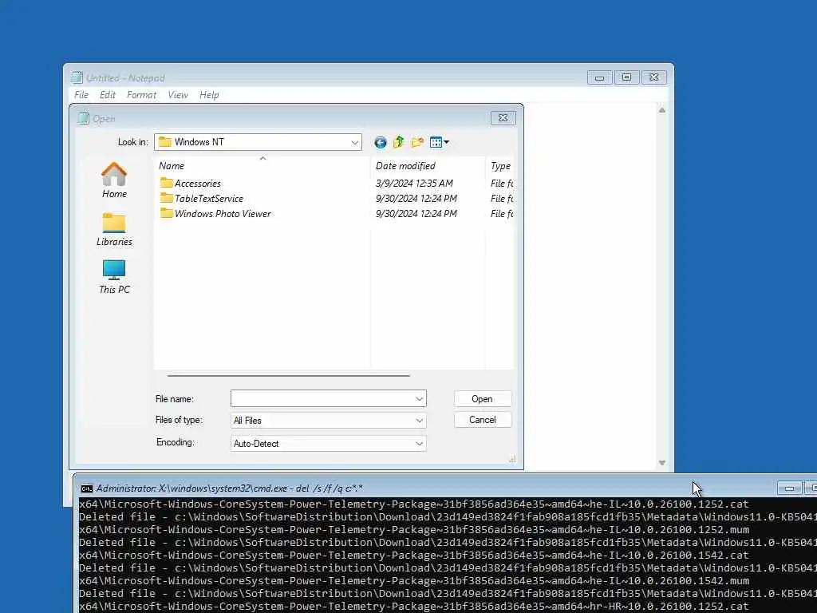The height and width of the screenshot is (613, 817).
Task: Expand the Look in folder dropdown
Action: pyautogui.click(x=354, y=142)
